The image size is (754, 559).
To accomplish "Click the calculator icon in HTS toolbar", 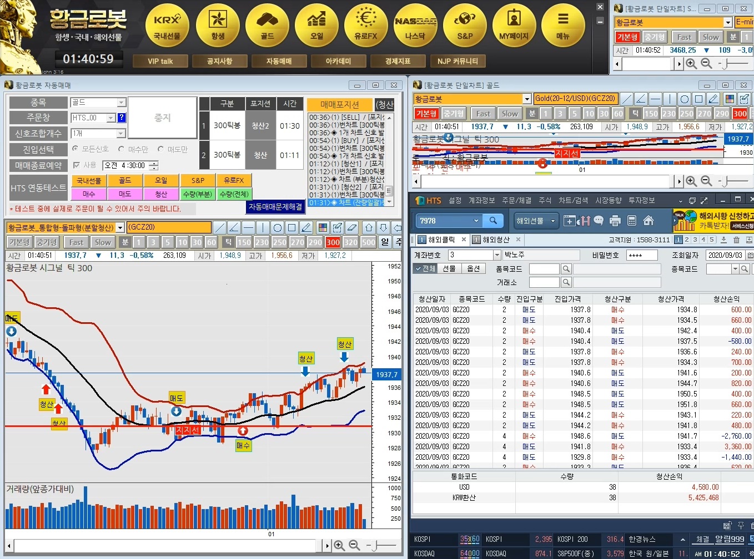I will (x=631, y=221).
